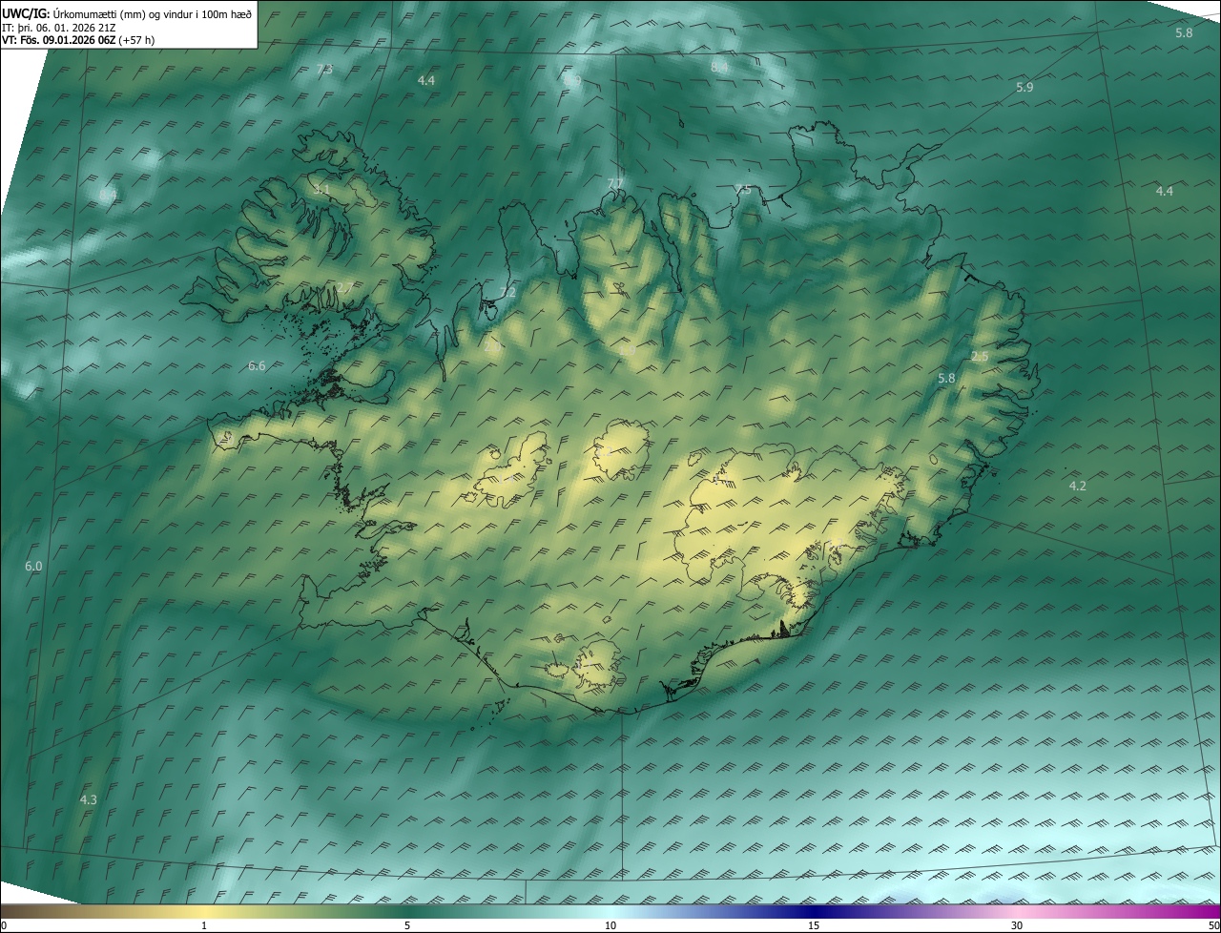Click the 4.3 value on map
The height and width of the screenshot is (933, 1221).
pos(88,799)
